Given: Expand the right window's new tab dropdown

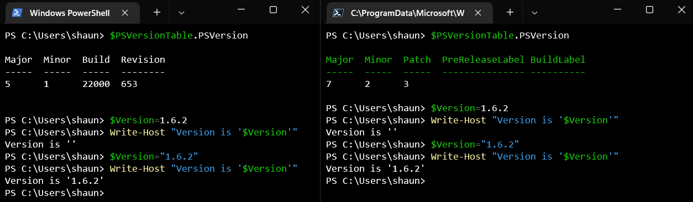Looking at the screenshot, I should (534, 12).
